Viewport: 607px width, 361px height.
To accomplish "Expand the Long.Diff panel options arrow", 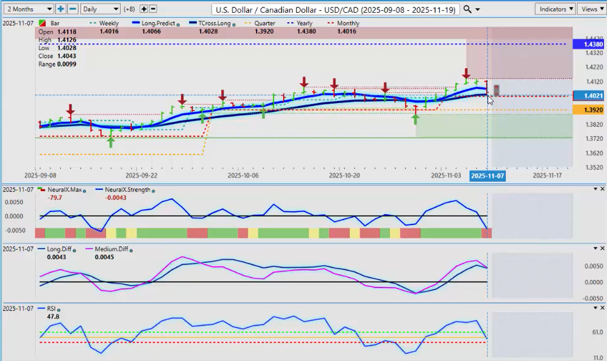I will pos(595,249).
